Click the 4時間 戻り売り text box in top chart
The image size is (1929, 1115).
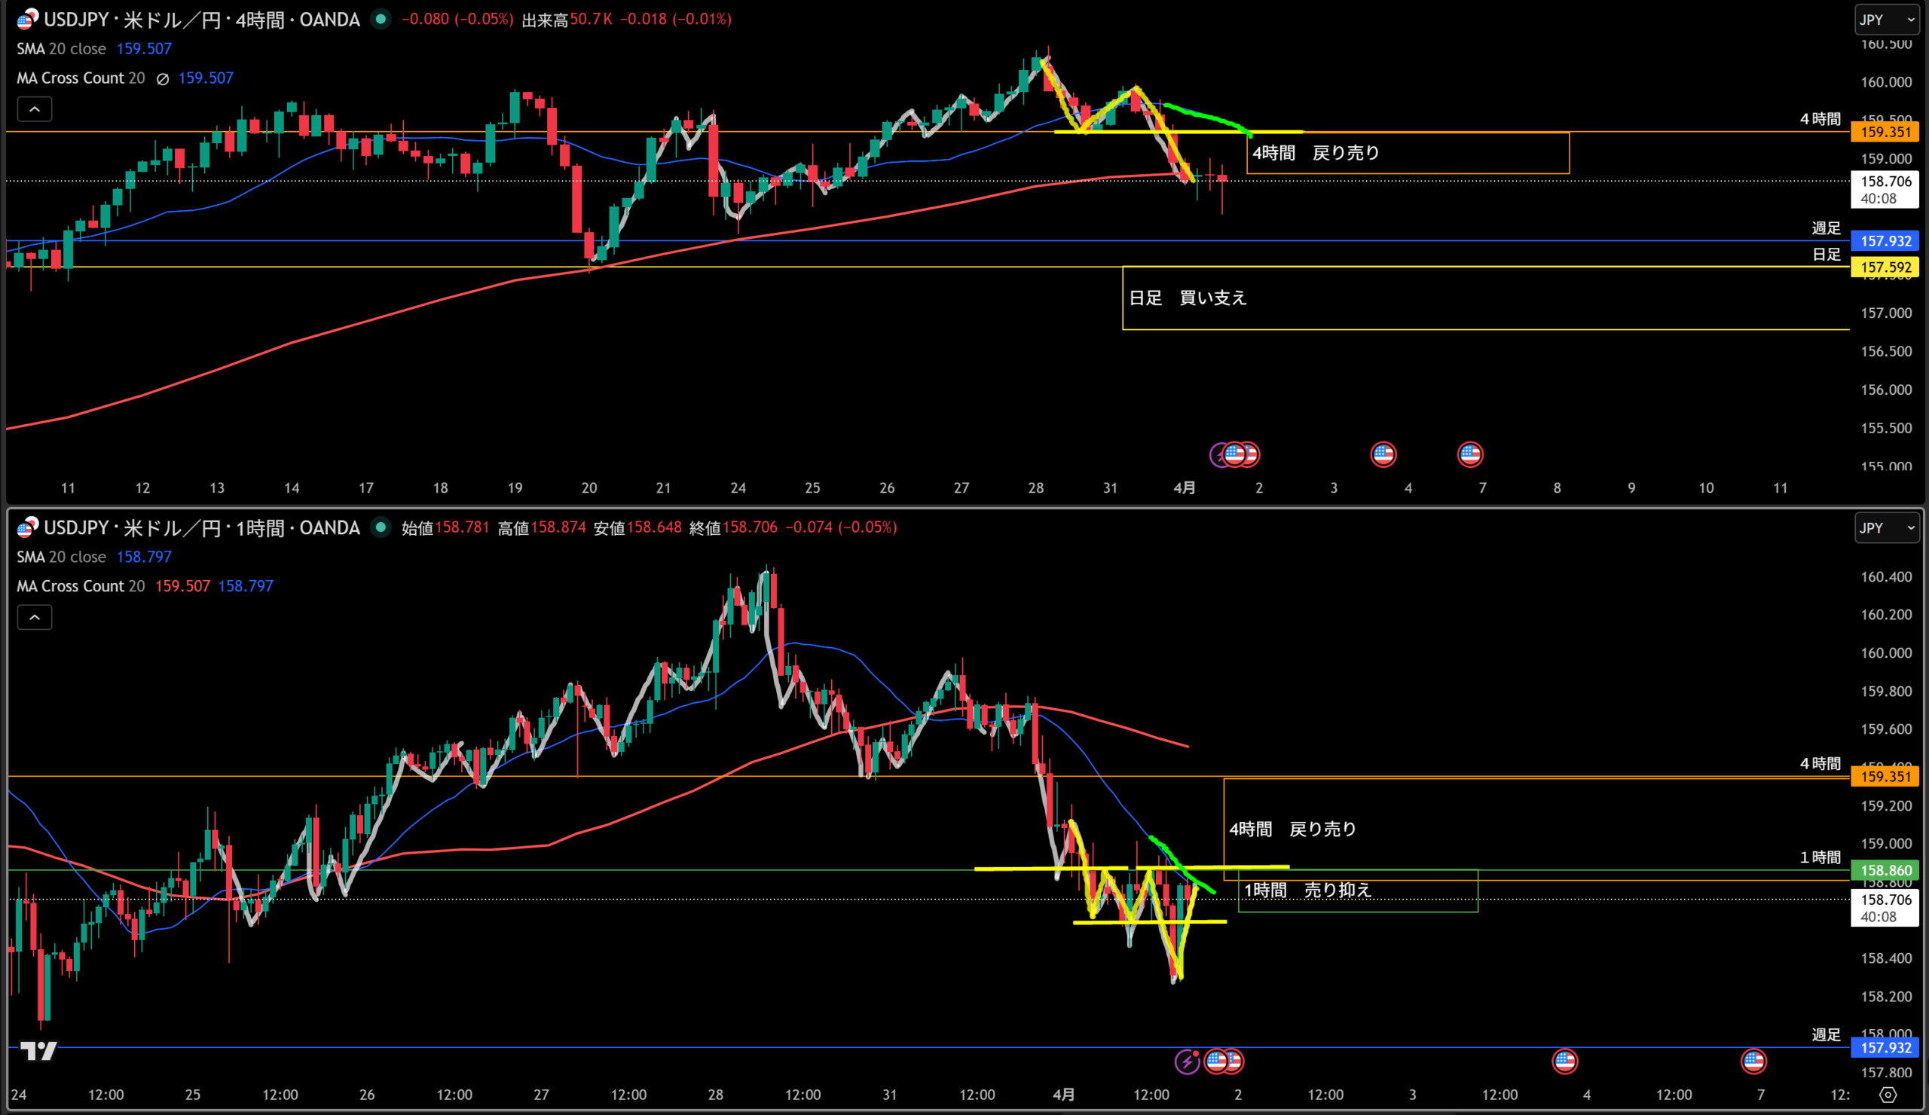(x=1315, y=153)
